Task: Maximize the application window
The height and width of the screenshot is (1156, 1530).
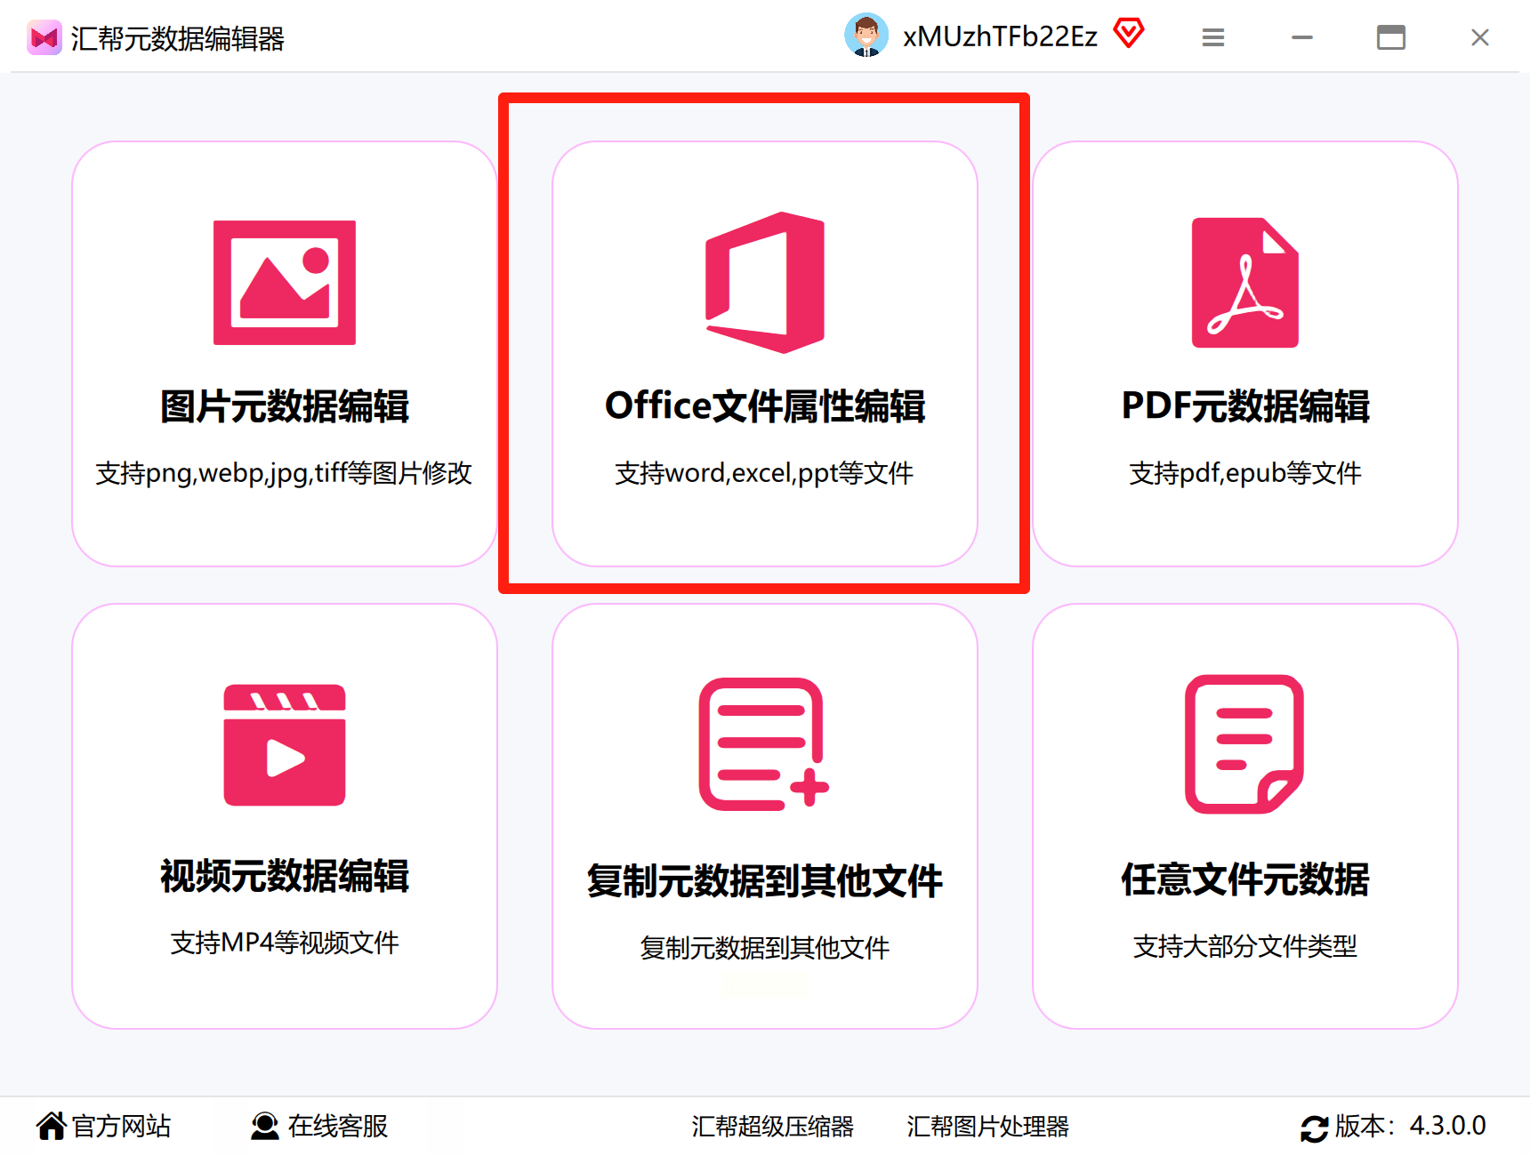Action: [x=1391, y=37]
